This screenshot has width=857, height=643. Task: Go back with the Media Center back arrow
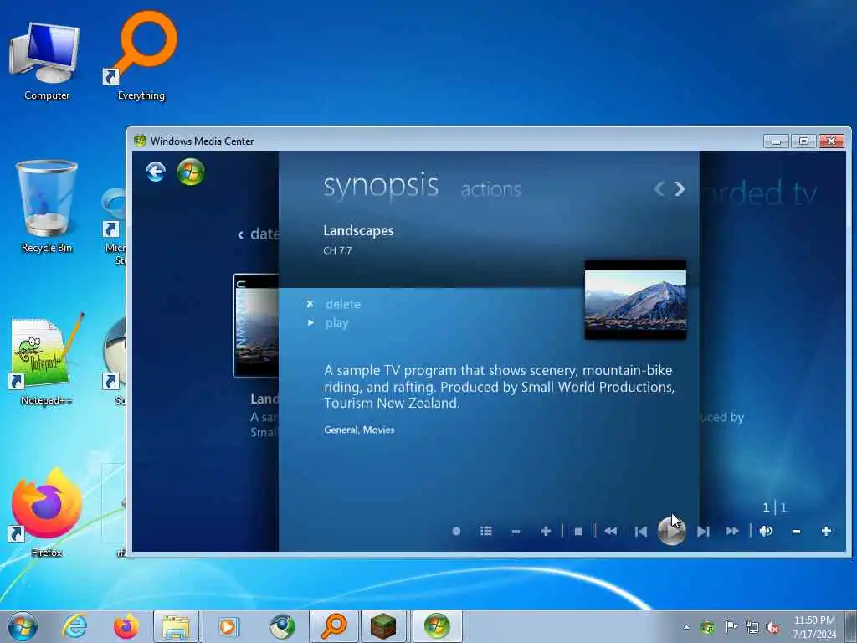pyautogui.click(x=156, y=172)
